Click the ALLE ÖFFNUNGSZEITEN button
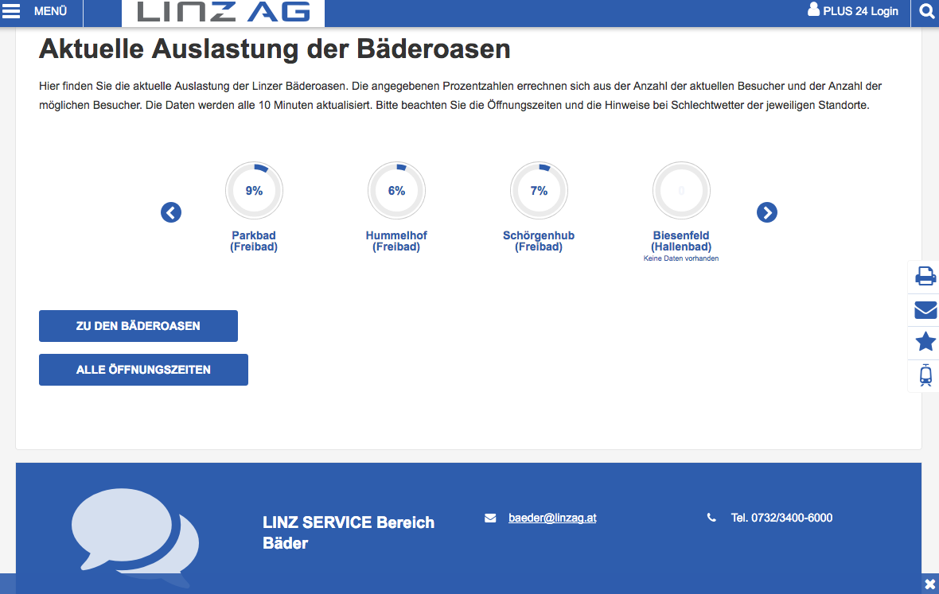Image resolution: width=939 pixels, height=594 pixels. (x=143, y=370)
